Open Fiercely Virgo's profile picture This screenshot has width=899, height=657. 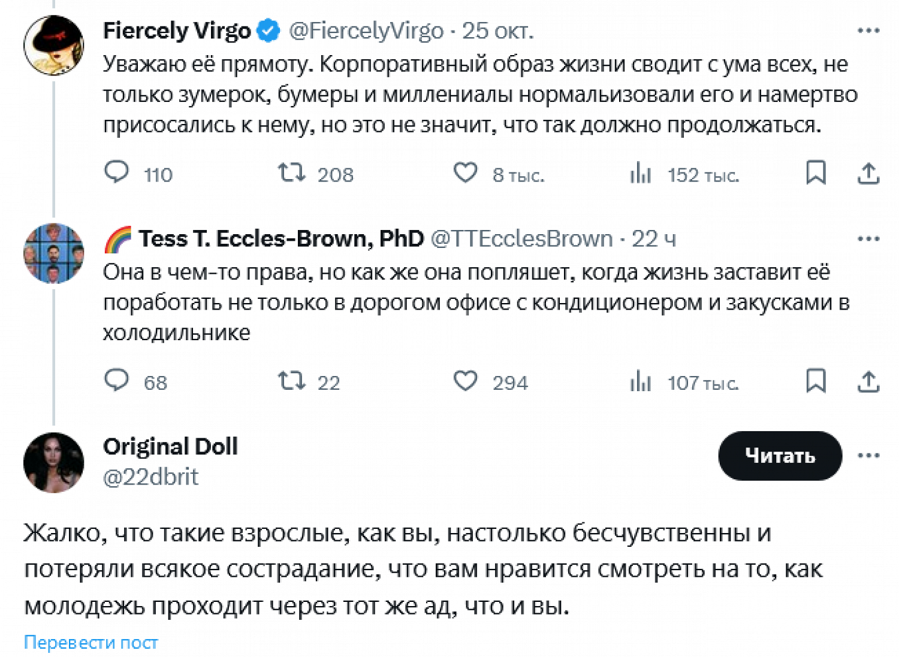click(53, 45)
